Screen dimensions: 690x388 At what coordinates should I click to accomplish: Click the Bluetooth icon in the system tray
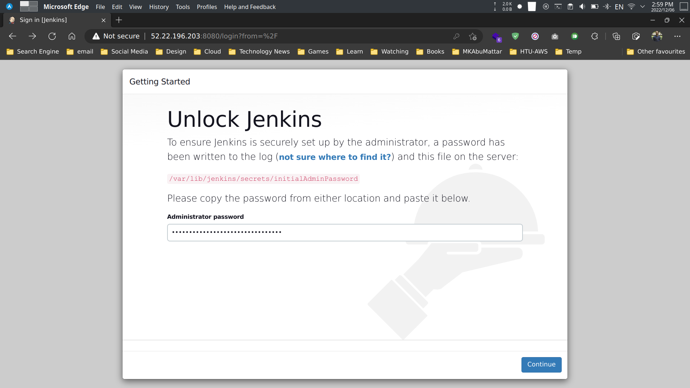point(607,6)
